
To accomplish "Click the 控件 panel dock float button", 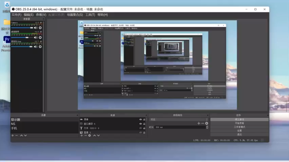I will coord(268,115).
